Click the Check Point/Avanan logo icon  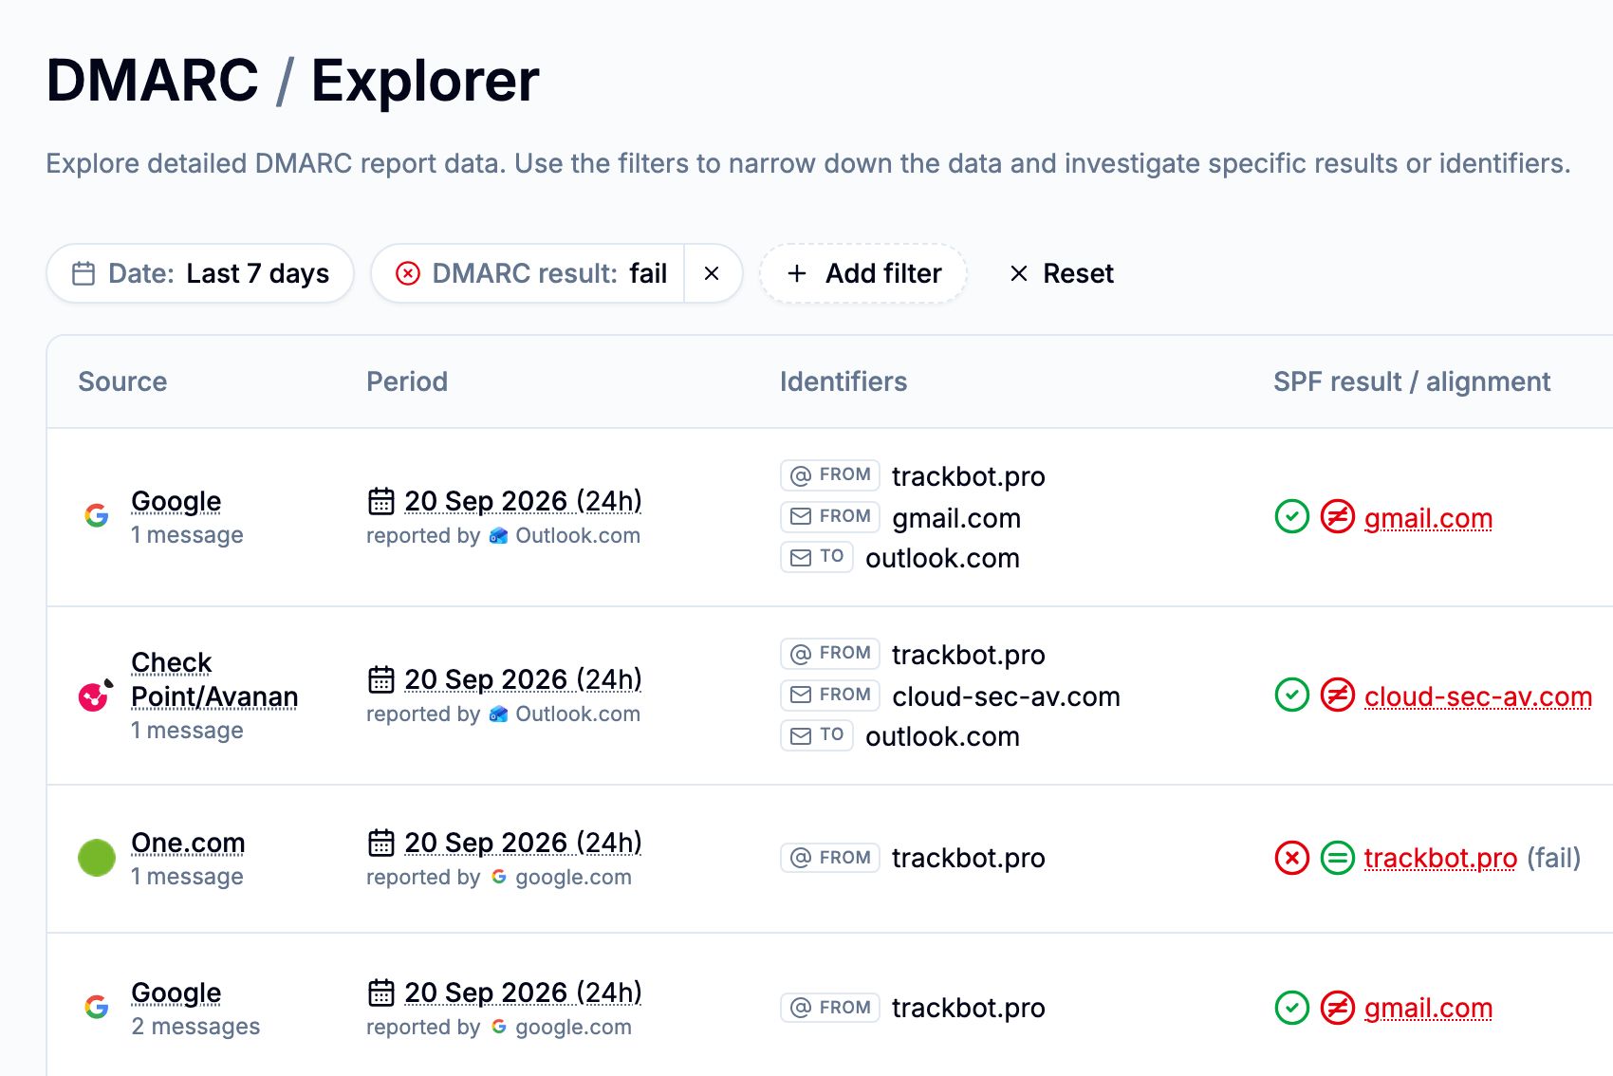click(95, 696)
